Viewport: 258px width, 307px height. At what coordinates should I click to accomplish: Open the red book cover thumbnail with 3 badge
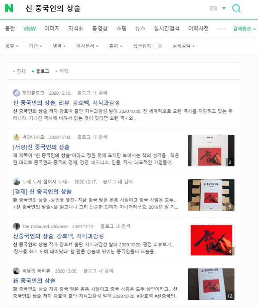point(211,239)
